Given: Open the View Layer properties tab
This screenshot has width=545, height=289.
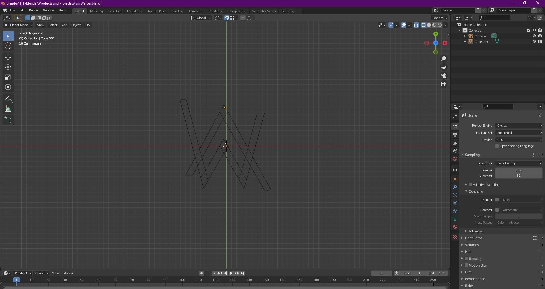Looking at the screenshot, I should (455, 142).
